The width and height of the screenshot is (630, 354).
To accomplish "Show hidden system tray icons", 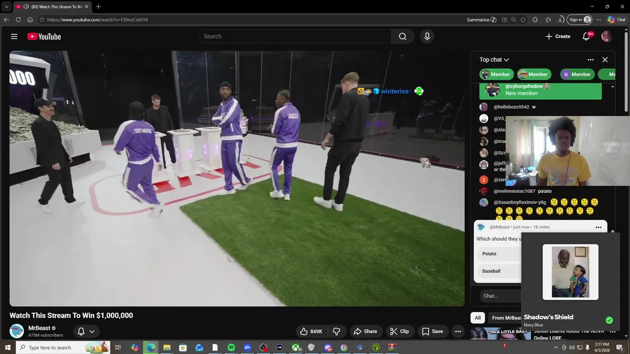I will coord(556,348).
